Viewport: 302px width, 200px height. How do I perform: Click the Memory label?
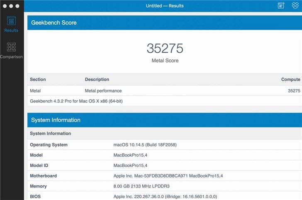tap(38, 186)
